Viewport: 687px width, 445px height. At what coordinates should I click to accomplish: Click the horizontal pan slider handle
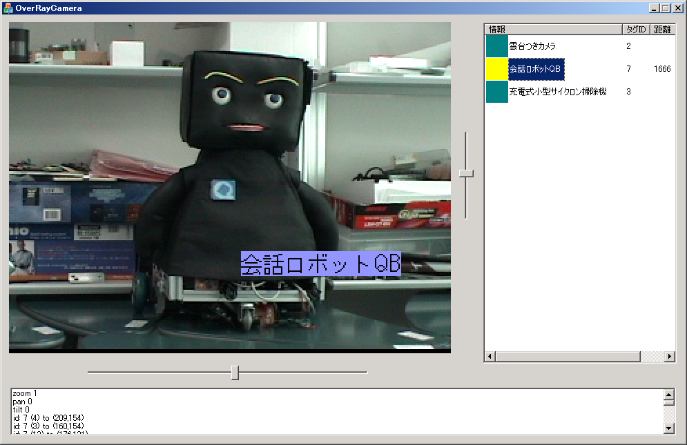[235, 373]
